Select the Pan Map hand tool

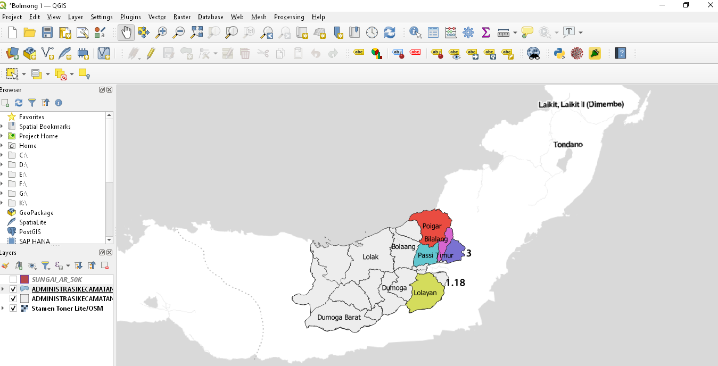tap(126, 32)
